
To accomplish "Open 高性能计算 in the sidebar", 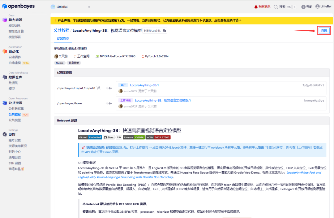I will coord(16,31).
